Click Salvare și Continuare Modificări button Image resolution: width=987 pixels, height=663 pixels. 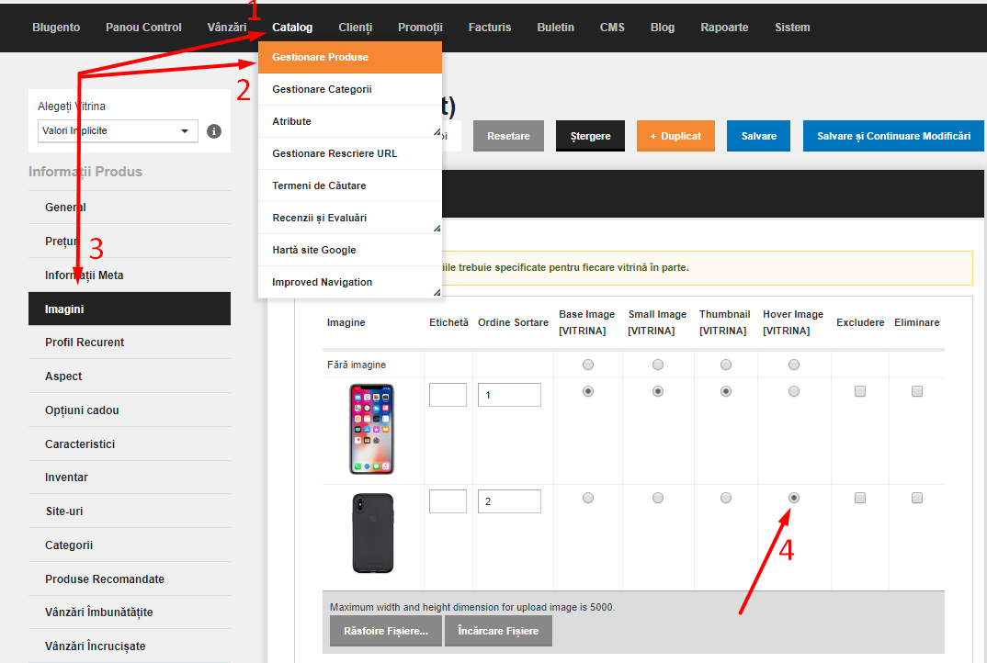(894, 136)
